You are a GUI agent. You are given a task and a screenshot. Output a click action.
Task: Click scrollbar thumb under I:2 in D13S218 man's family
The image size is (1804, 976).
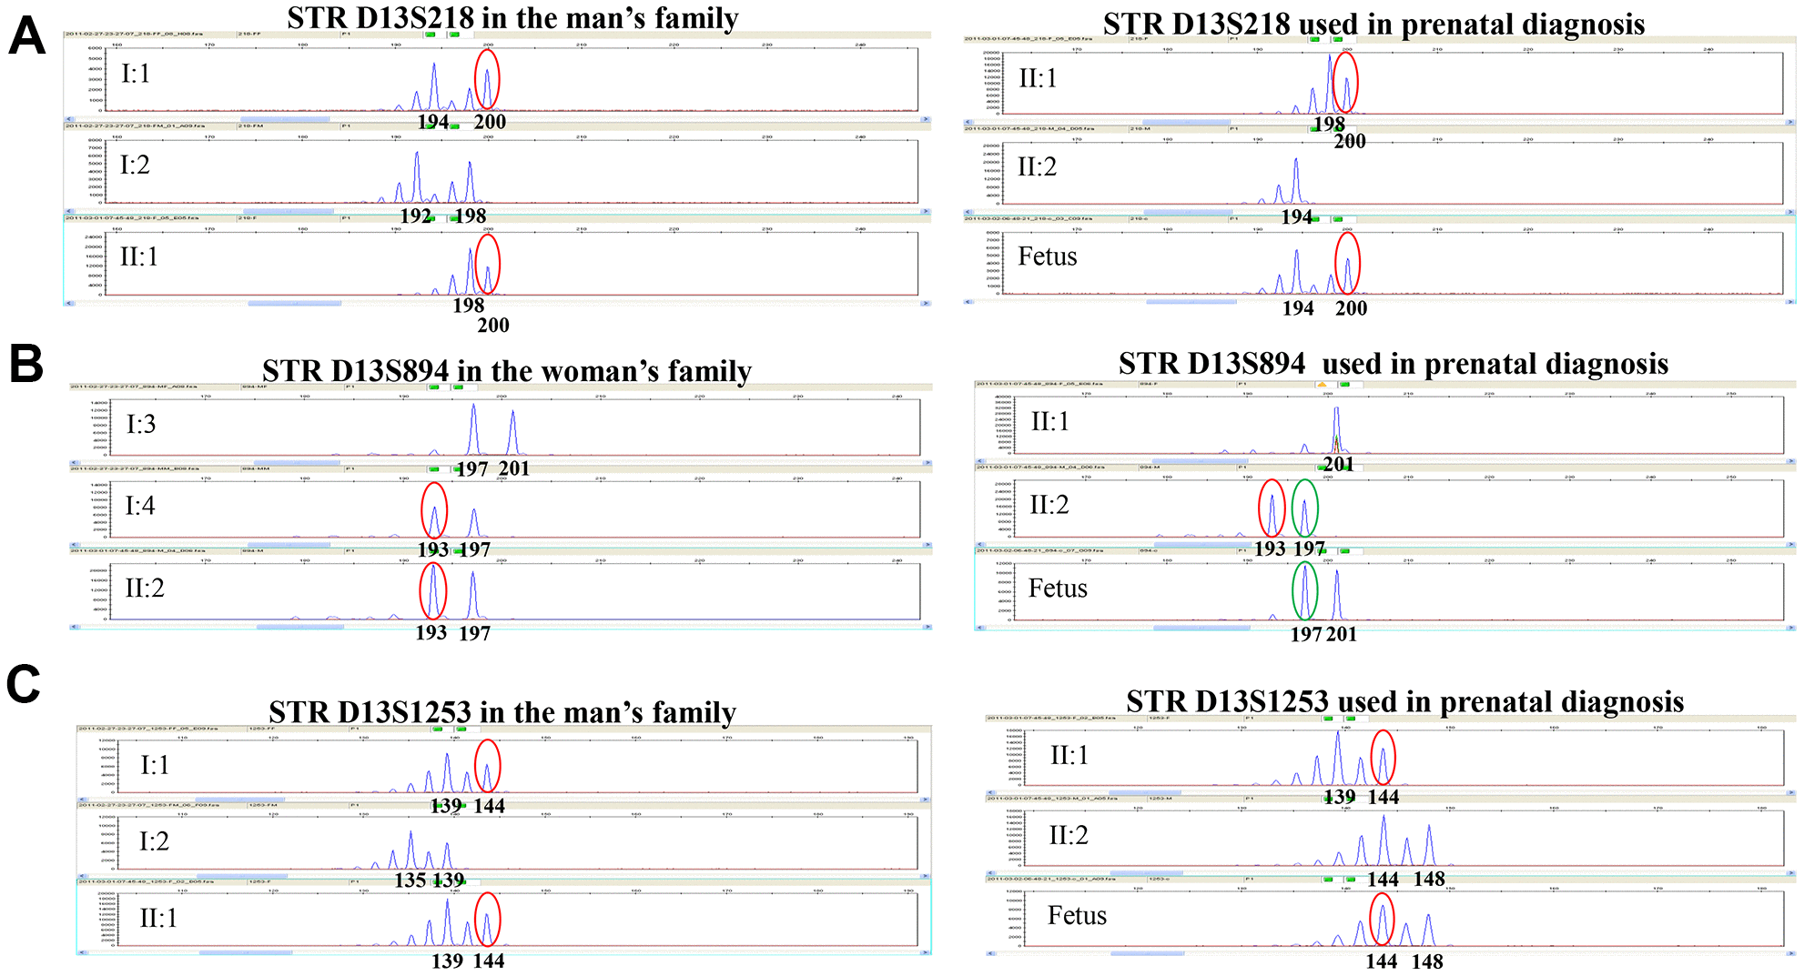[x=288, y=211]
